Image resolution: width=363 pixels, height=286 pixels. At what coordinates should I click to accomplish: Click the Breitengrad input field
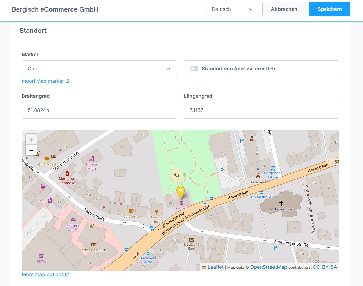(99, 110)
